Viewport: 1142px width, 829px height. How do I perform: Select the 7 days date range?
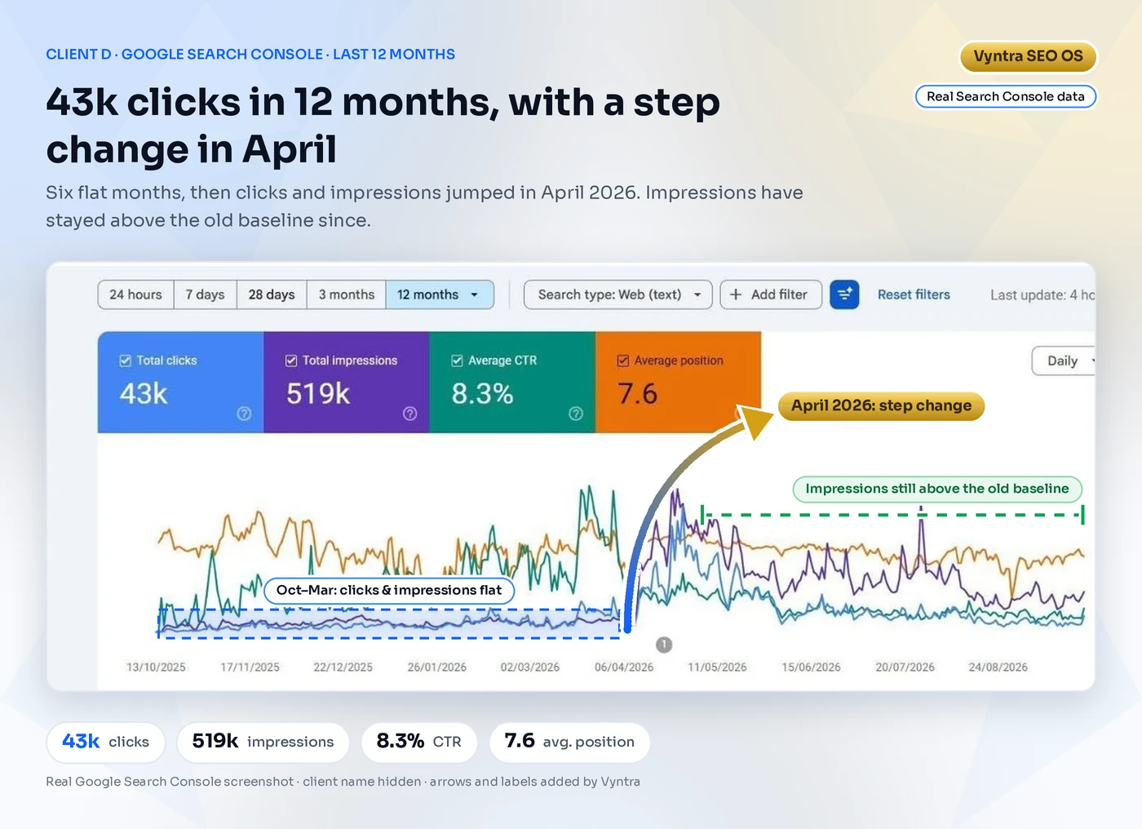[x=205, y=295]
